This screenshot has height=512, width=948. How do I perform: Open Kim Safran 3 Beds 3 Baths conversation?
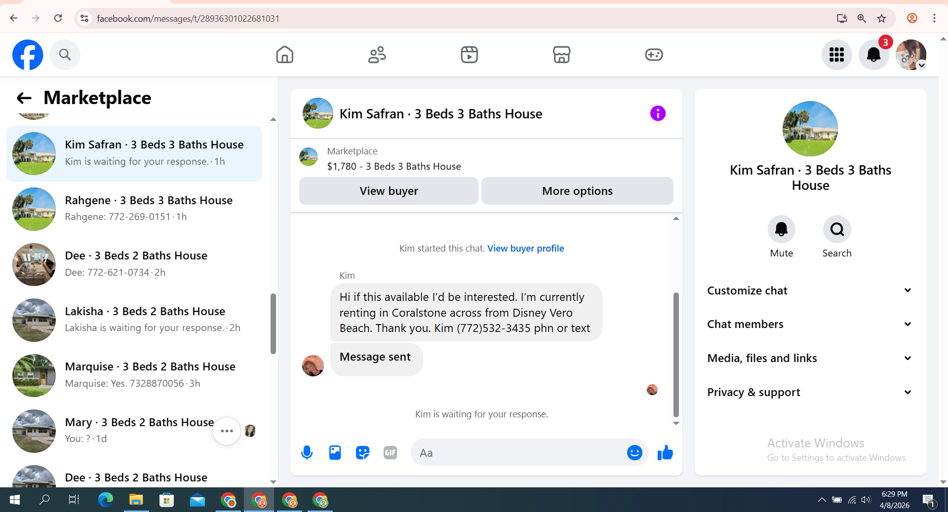134,153
